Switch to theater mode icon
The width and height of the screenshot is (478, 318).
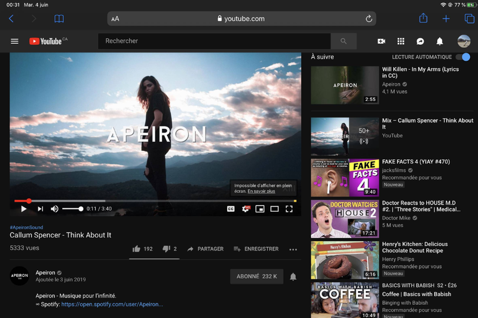click(274, 209)
